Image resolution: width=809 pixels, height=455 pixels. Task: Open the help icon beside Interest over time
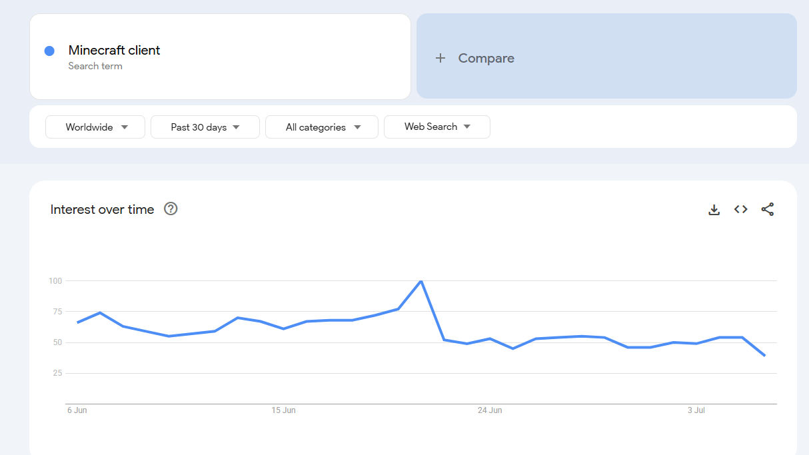(x=171, y=209)
